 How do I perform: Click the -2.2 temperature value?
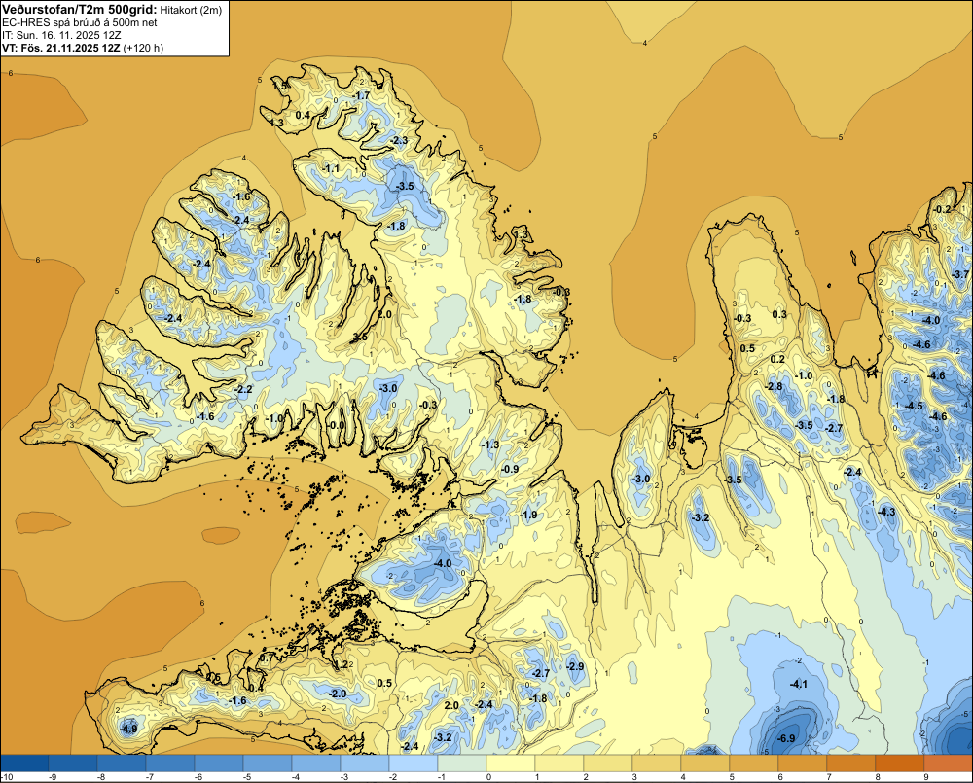244,389
